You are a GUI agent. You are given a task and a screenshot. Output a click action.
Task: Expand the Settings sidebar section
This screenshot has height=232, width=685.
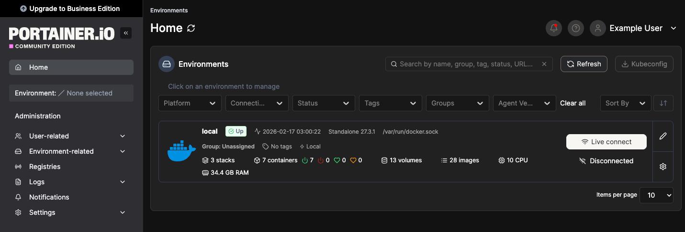point(70,212)
